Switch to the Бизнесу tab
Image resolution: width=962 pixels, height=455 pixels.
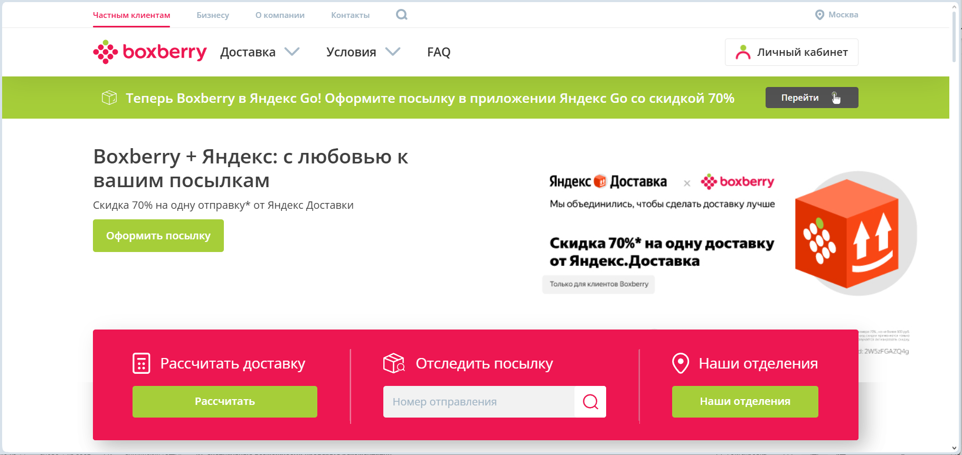click(213, 15)
